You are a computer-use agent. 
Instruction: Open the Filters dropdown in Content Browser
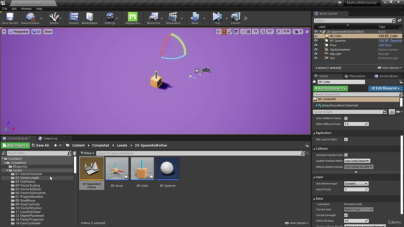(87, 153)
